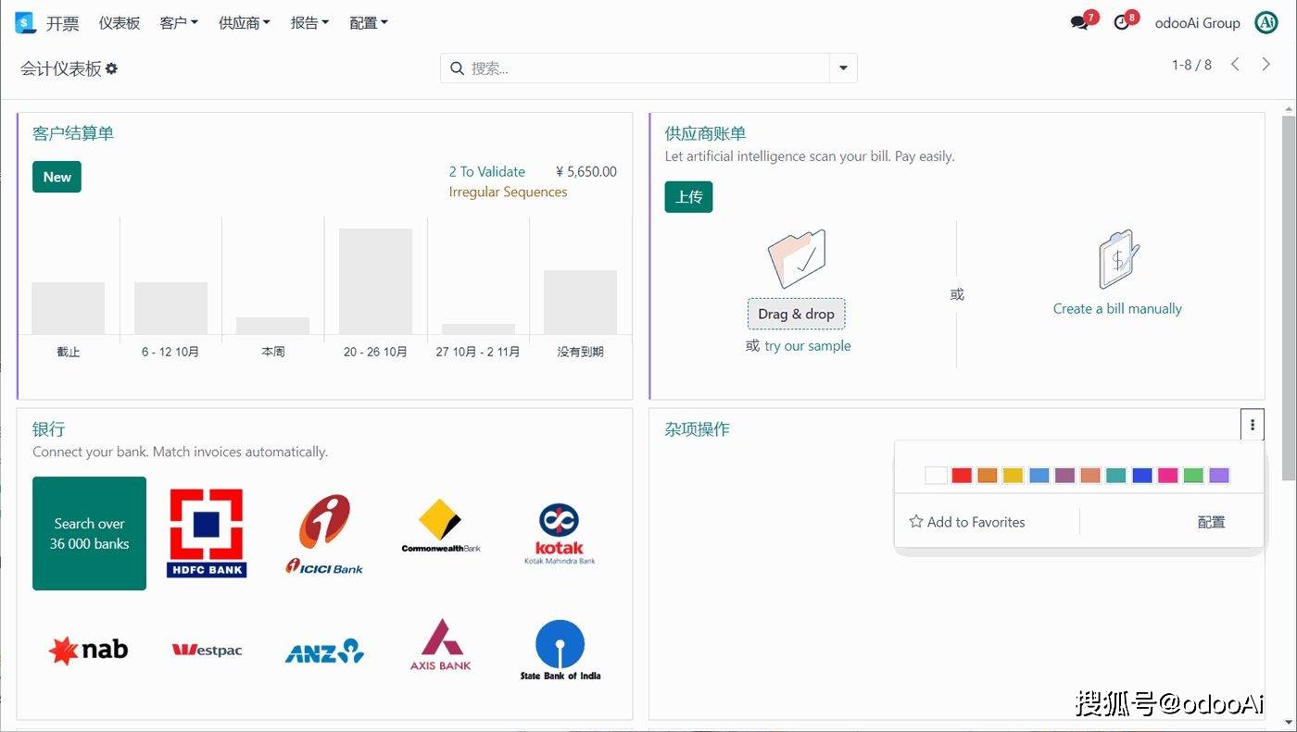Open the 2 To Validate link
Viewport: 1297px width, 732px height.
(486, 171)
